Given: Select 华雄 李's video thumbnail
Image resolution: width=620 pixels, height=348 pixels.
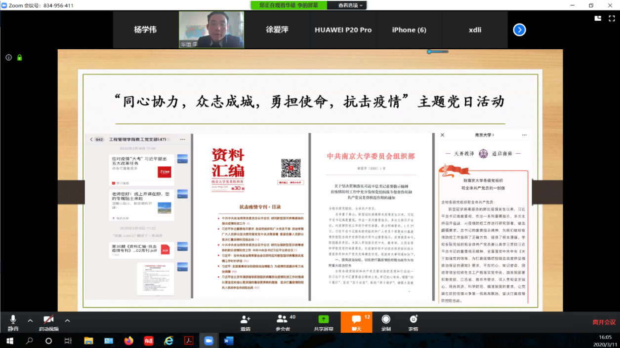Looking at the screenshot, I should coord(211,30).
